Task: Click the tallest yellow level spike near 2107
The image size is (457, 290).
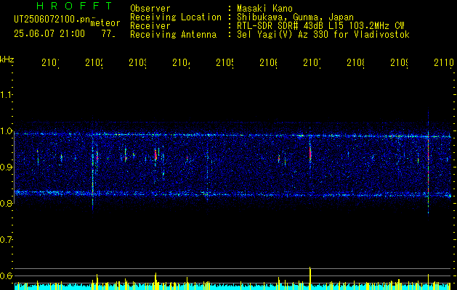Action: [310, 278]
